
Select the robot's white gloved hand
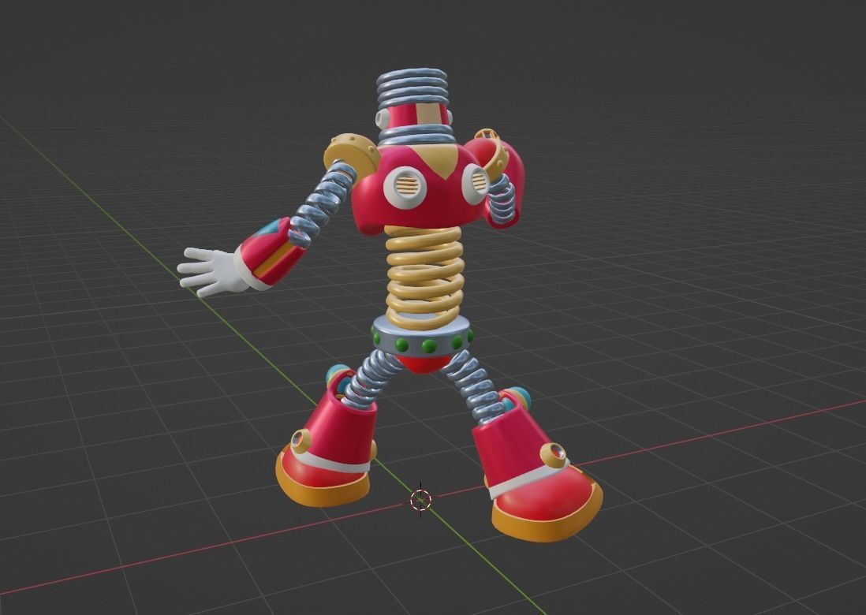pyautogui.click(x=212, y=270)
